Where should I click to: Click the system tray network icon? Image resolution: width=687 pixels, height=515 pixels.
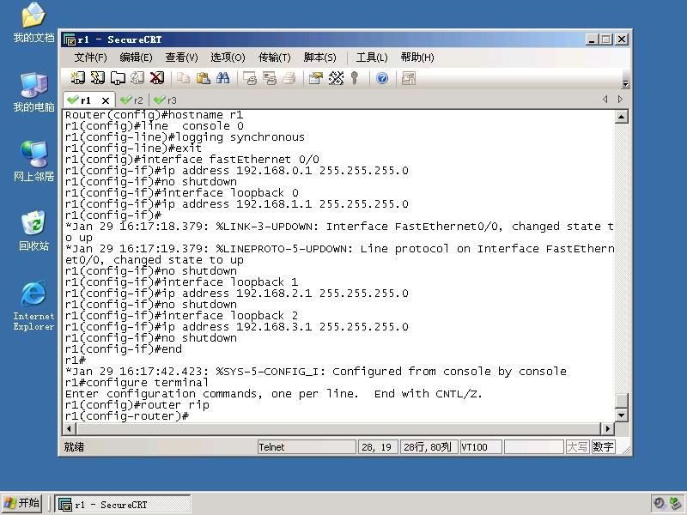tap(675, 504)
